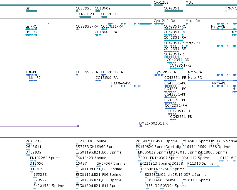Viewport: 237px width, 190px height.
Task: Click the IP03394.5prime EST label
Action: (173, 186)
